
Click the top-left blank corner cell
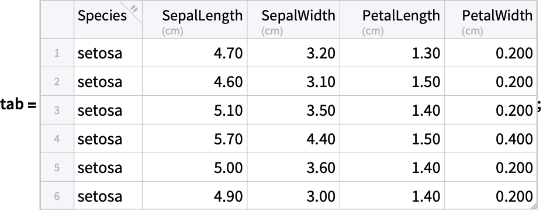(x=57, y=19)
